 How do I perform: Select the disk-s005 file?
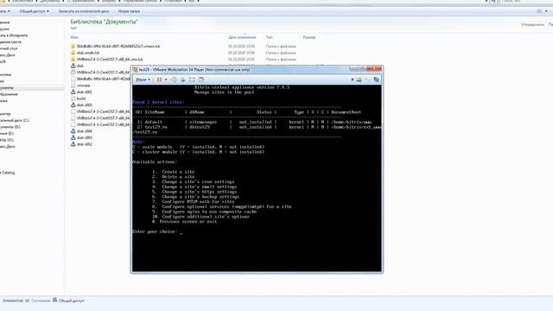tap(81, 105)
